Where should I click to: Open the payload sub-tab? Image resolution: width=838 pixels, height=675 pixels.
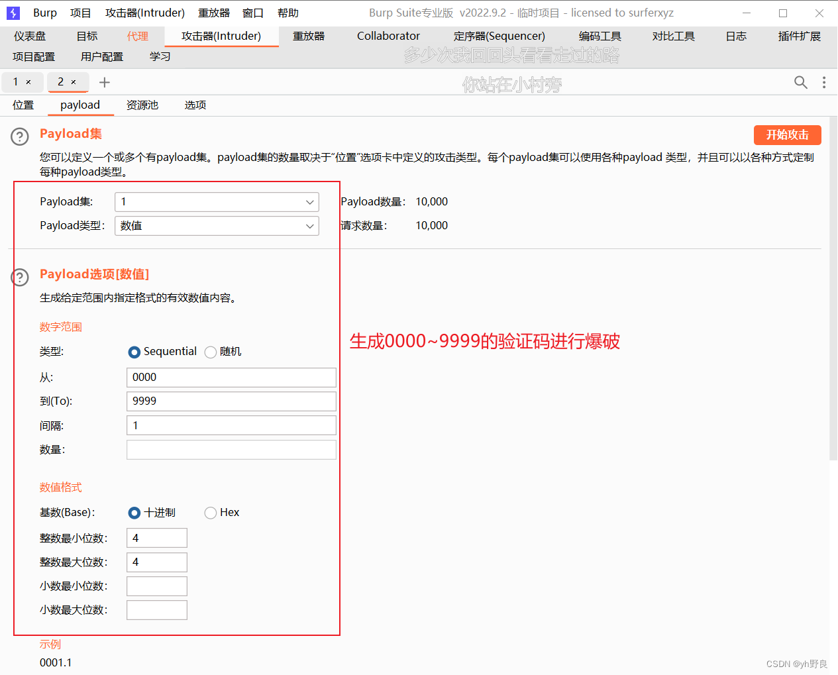[80, 105]
